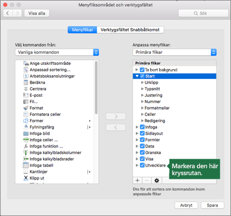Expand the Nummer group
This screenshot has width=231, height=216.
coord(142,101)
